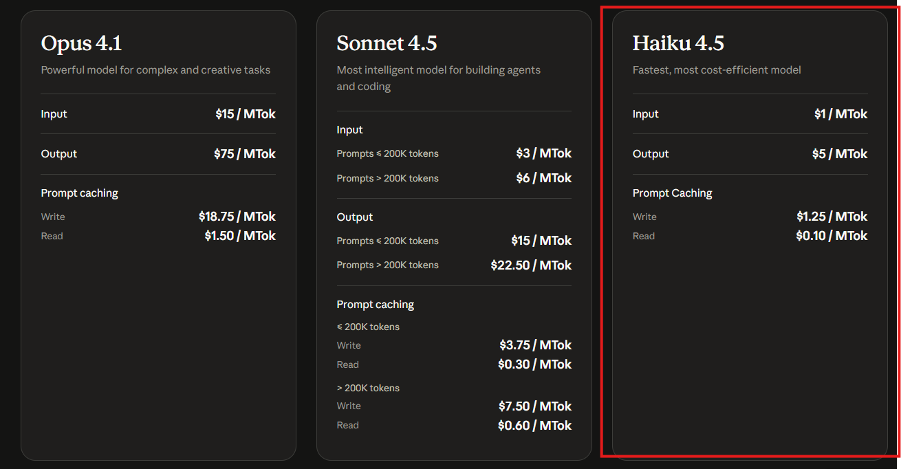This screenshot has width=901, height=469.
Task: Click the $5 / MTok Haiku output price
Action: click(839, 154)
